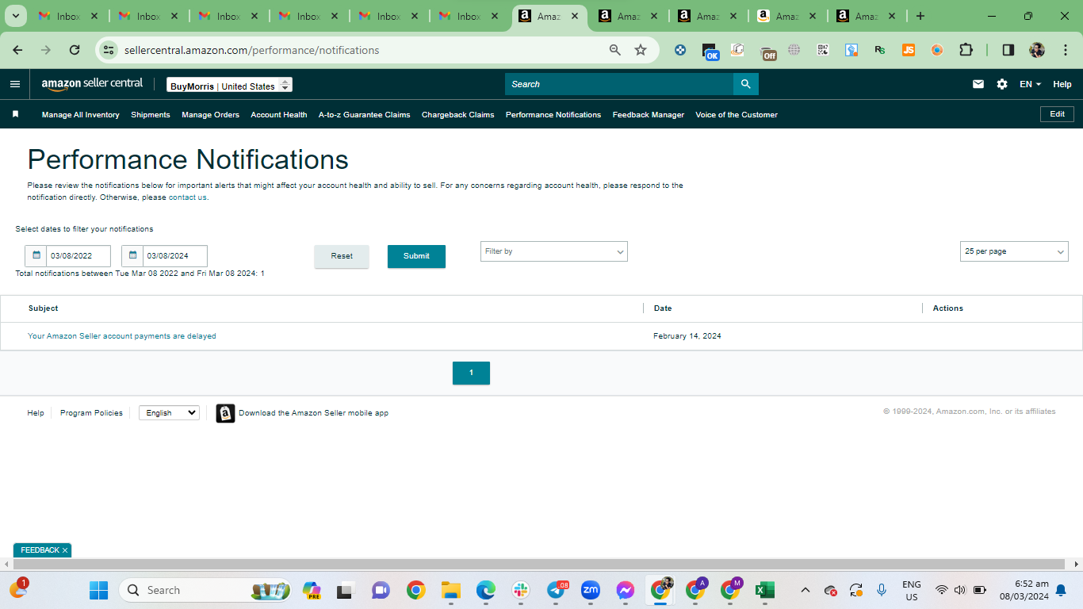Open Zoom from the taskbar

tap(591, 590)
